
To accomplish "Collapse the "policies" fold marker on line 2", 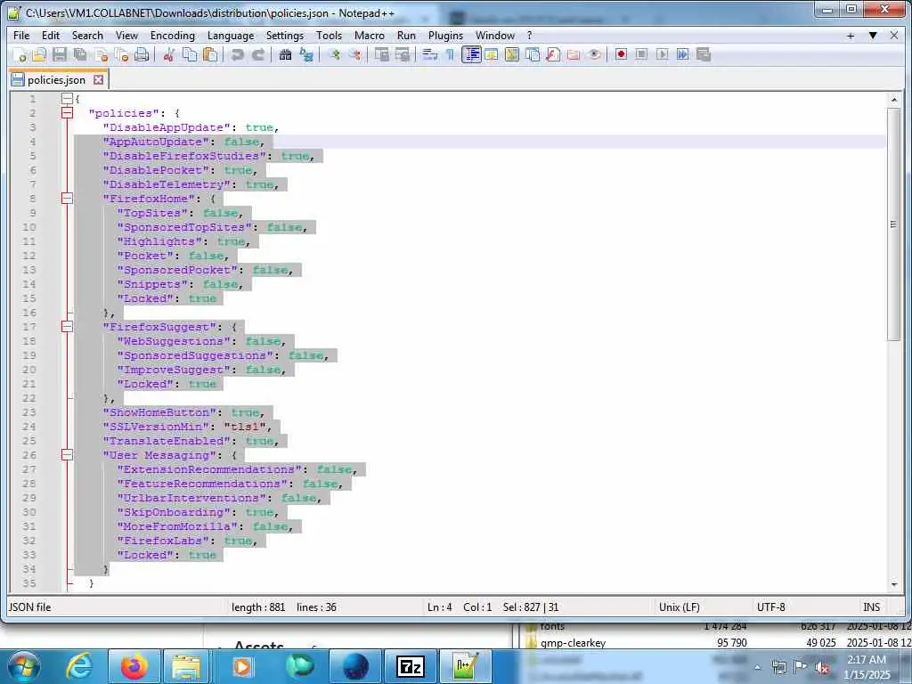I will 68,113.
